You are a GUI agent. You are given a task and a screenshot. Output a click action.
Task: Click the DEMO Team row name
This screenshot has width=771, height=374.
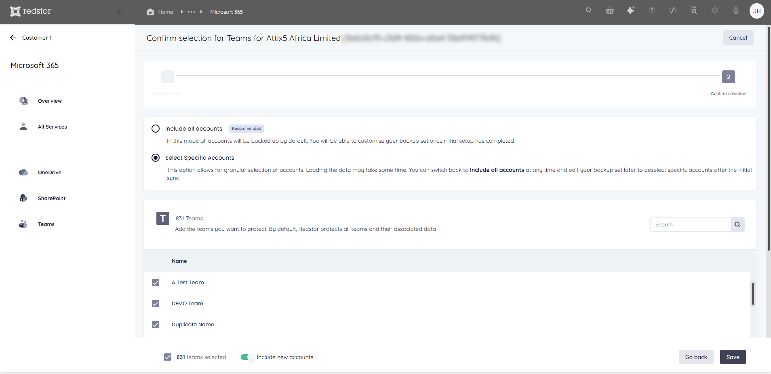point(187,304)
